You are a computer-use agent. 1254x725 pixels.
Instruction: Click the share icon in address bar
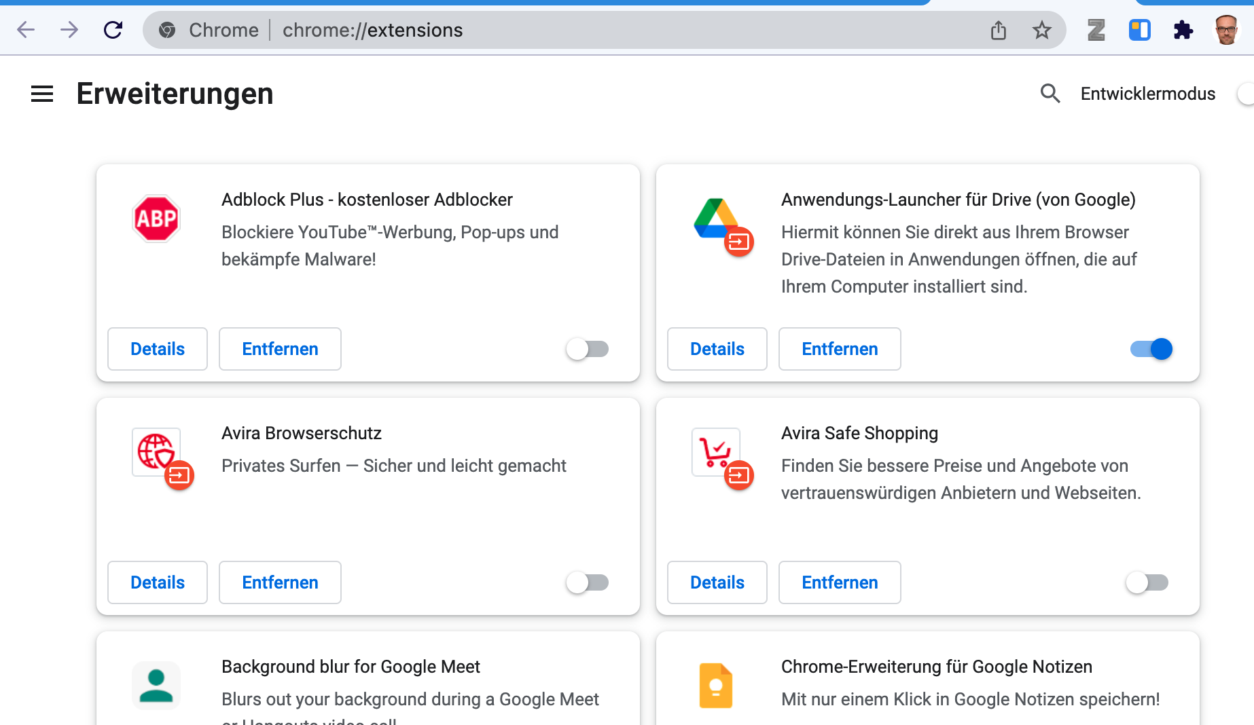pos(998,30)
